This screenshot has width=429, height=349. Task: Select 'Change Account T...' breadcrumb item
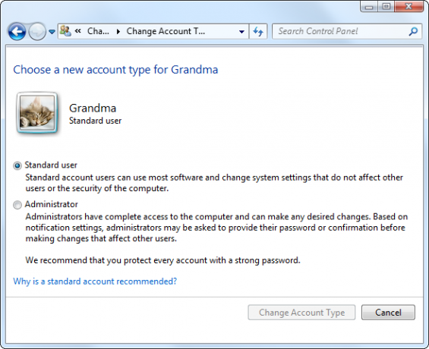pos(166,31)
